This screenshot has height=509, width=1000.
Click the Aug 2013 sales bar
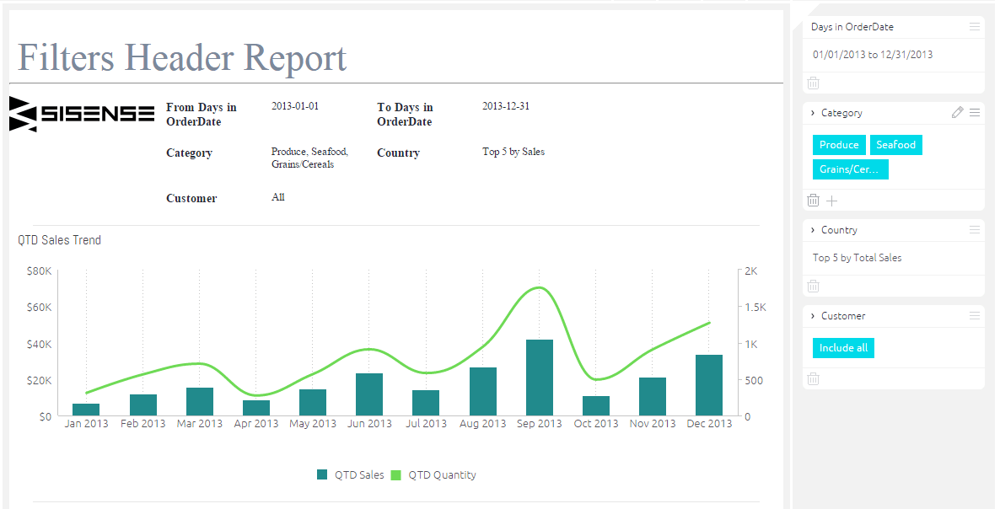click(483, 392)
